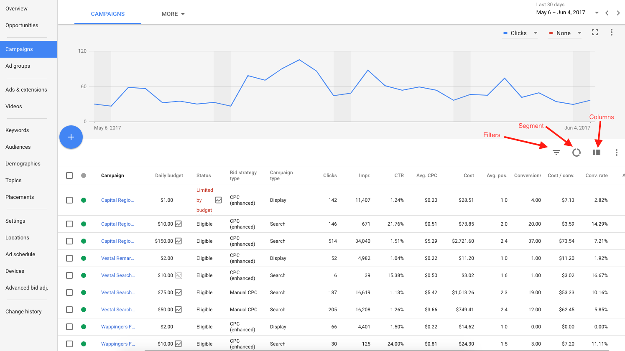
Task: Tick the select-all checkbox in table header
Action: coord(69,175)
